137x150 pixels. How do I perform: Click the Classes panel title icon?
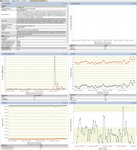[2, 103]
